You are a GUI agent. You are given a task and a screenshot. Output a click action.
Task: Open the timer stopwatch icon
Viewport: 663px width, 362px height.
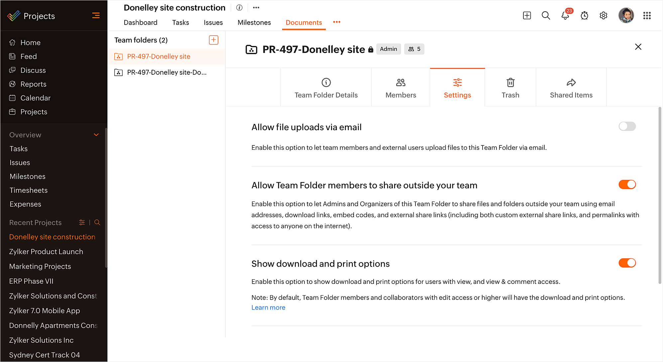tap(584, 16)
